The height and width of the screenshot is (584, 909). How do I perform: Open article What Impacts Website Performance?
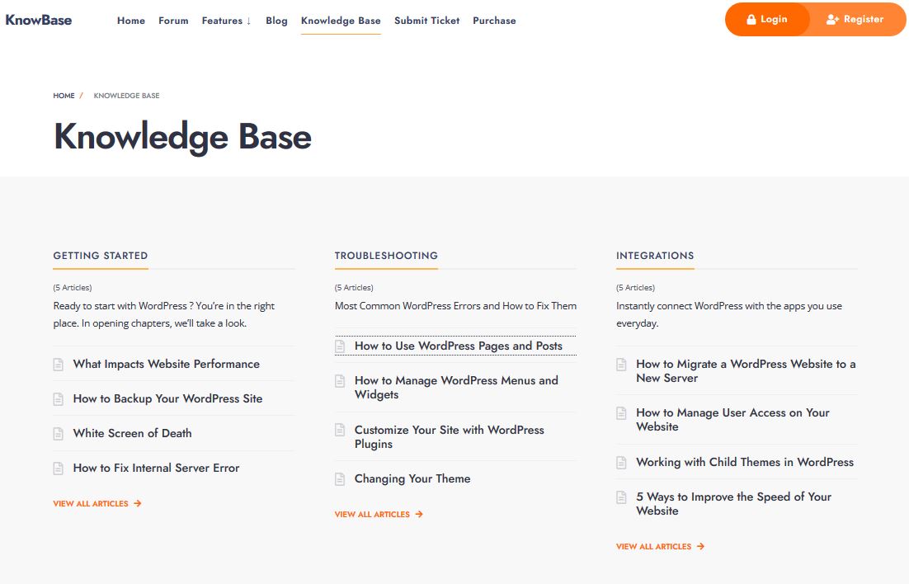point(167,365)
